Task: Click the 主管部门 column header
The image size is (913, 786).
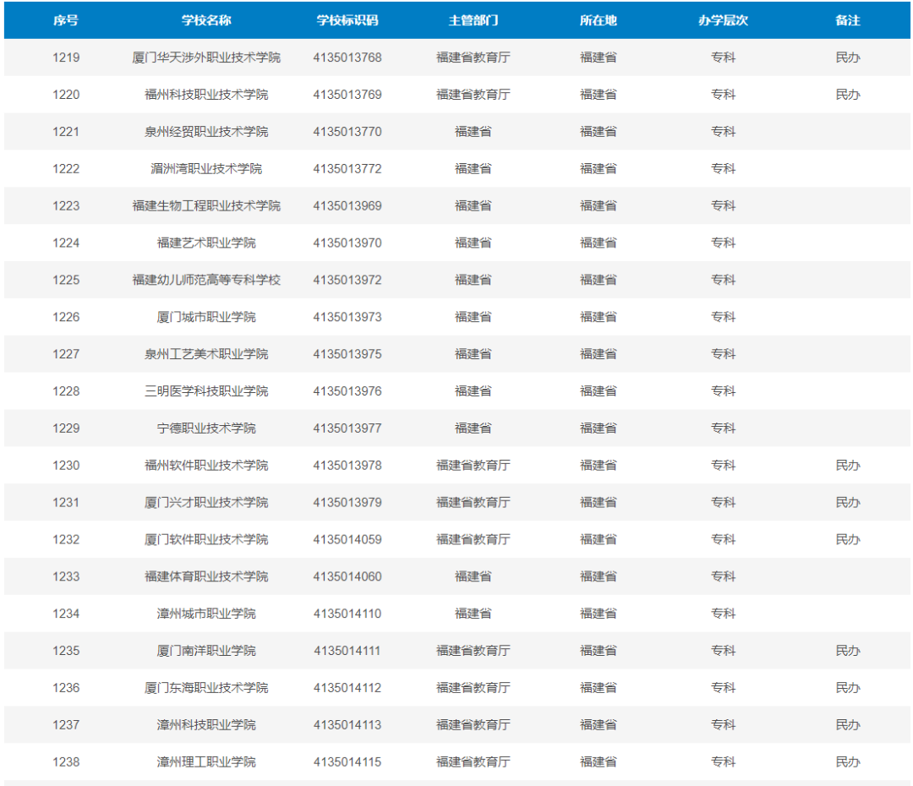Action: click(x=473, y=20)
